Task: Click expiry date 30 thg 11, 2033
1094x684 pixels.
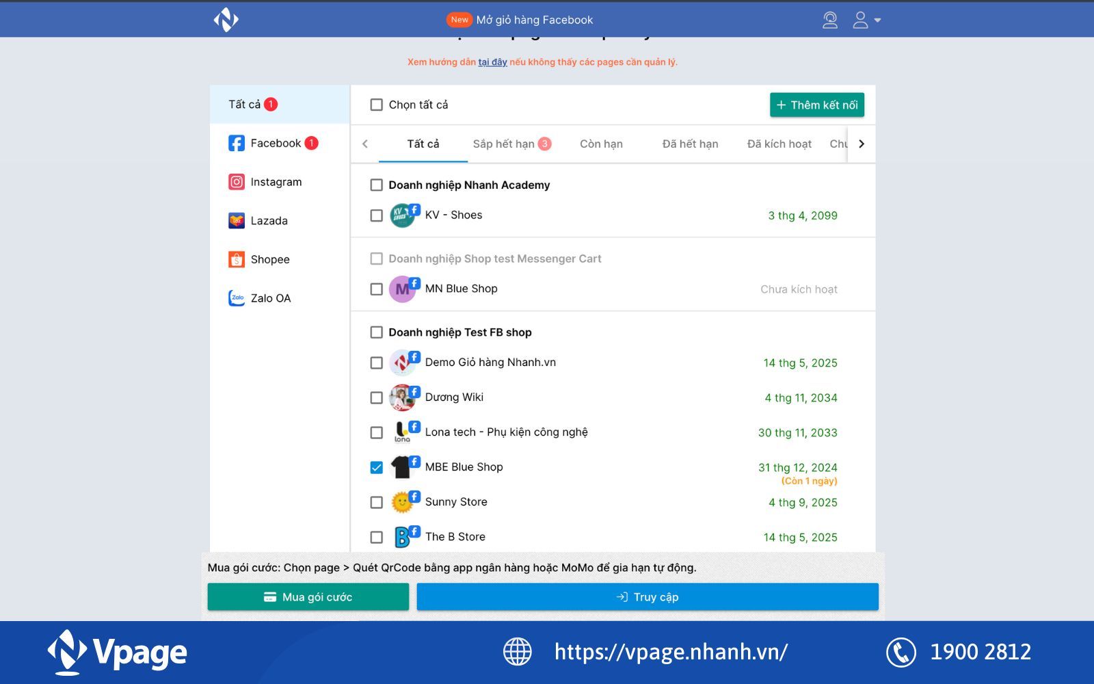Action: pyautogui.click(x=798, y=432)
